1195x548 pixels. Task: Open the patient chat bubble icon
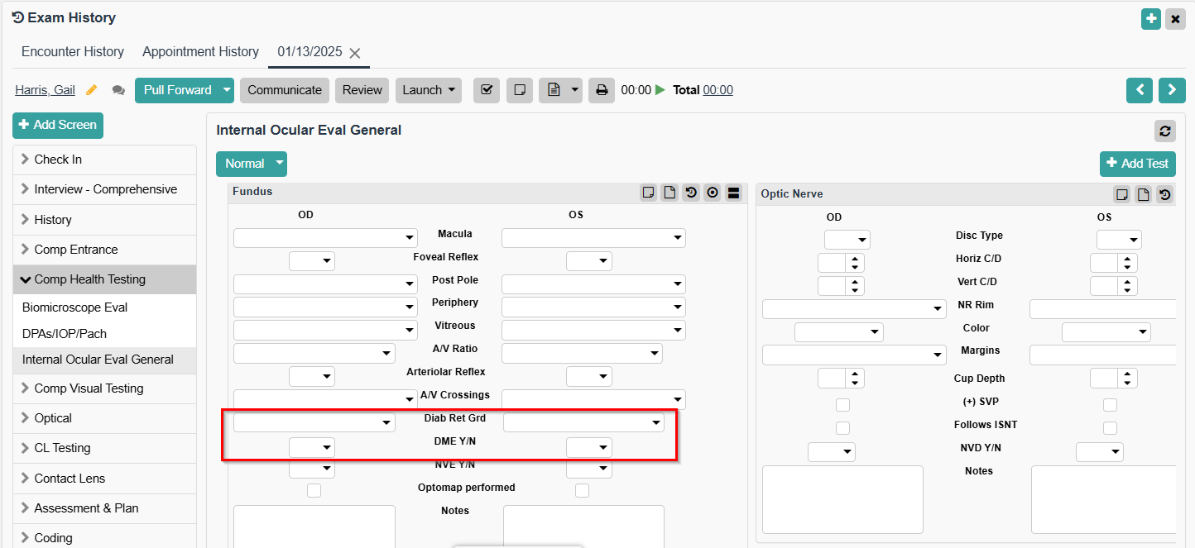pyautogui.click(x=118, y=90)
